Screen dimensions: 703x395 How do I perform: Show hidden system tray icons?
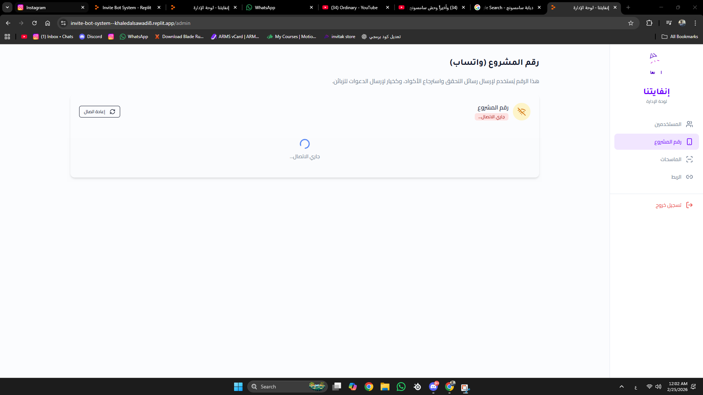(x=622, y=387)
